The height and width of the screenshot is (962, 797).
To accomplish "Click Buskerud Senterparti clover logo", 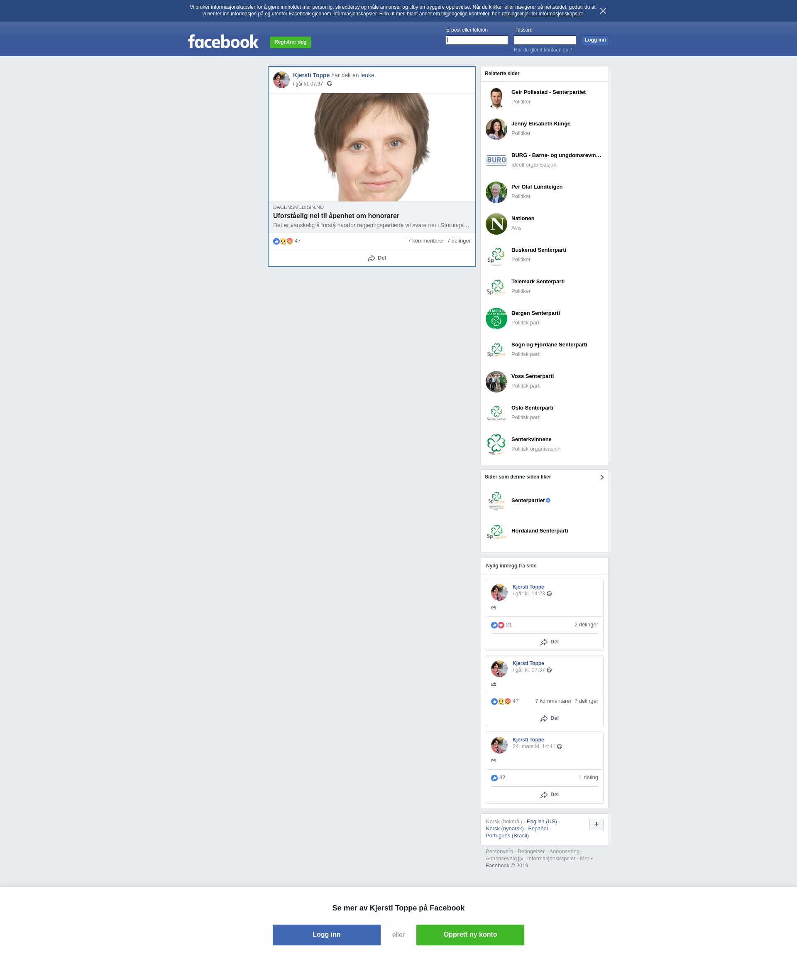I will coord(496,255).
